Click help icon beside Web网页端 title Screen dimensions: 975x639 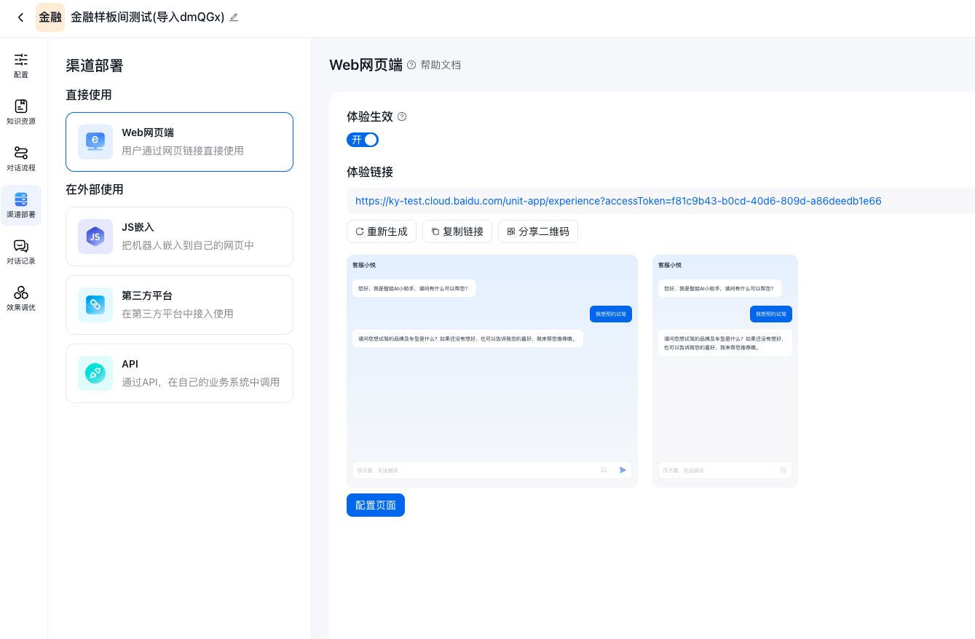(x=411, y=65)
